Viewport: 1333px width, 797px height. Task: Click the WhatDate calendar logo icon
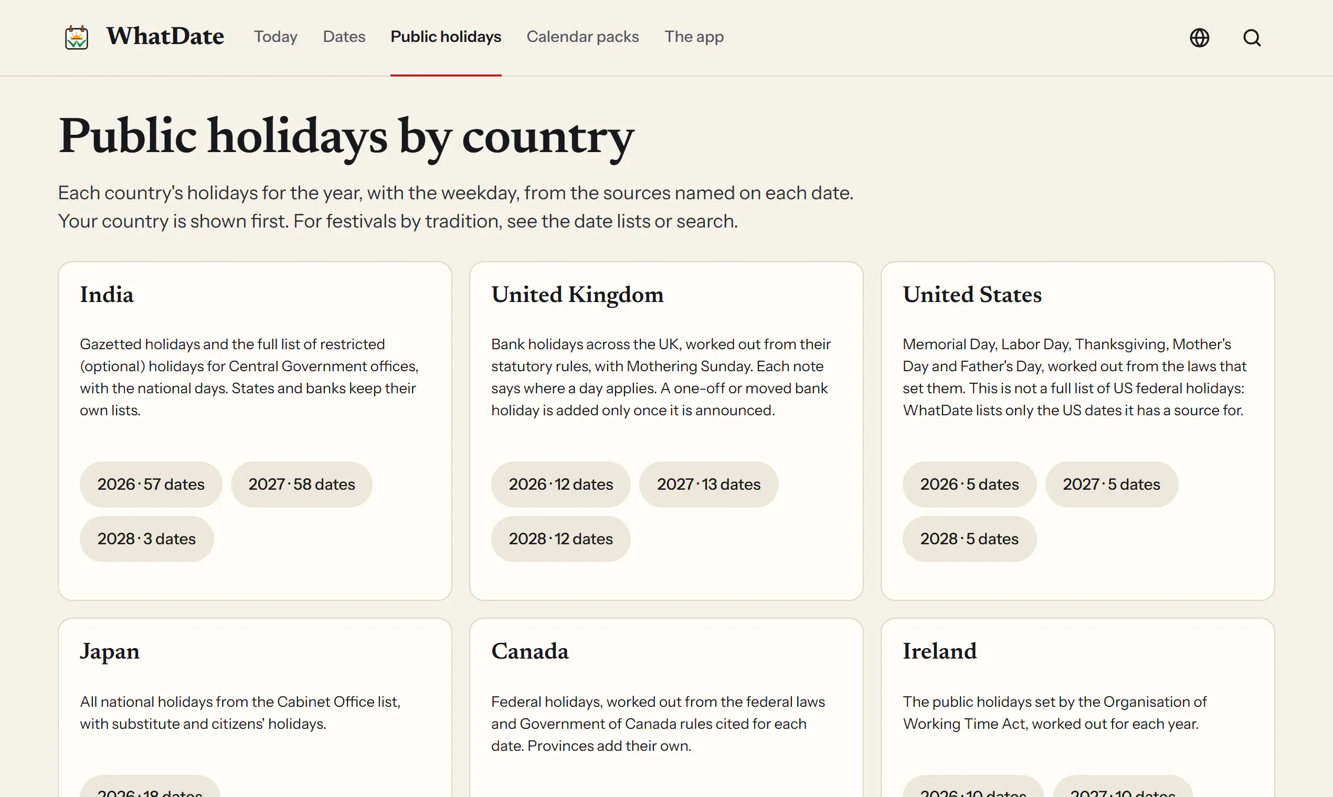click(76, 37)
